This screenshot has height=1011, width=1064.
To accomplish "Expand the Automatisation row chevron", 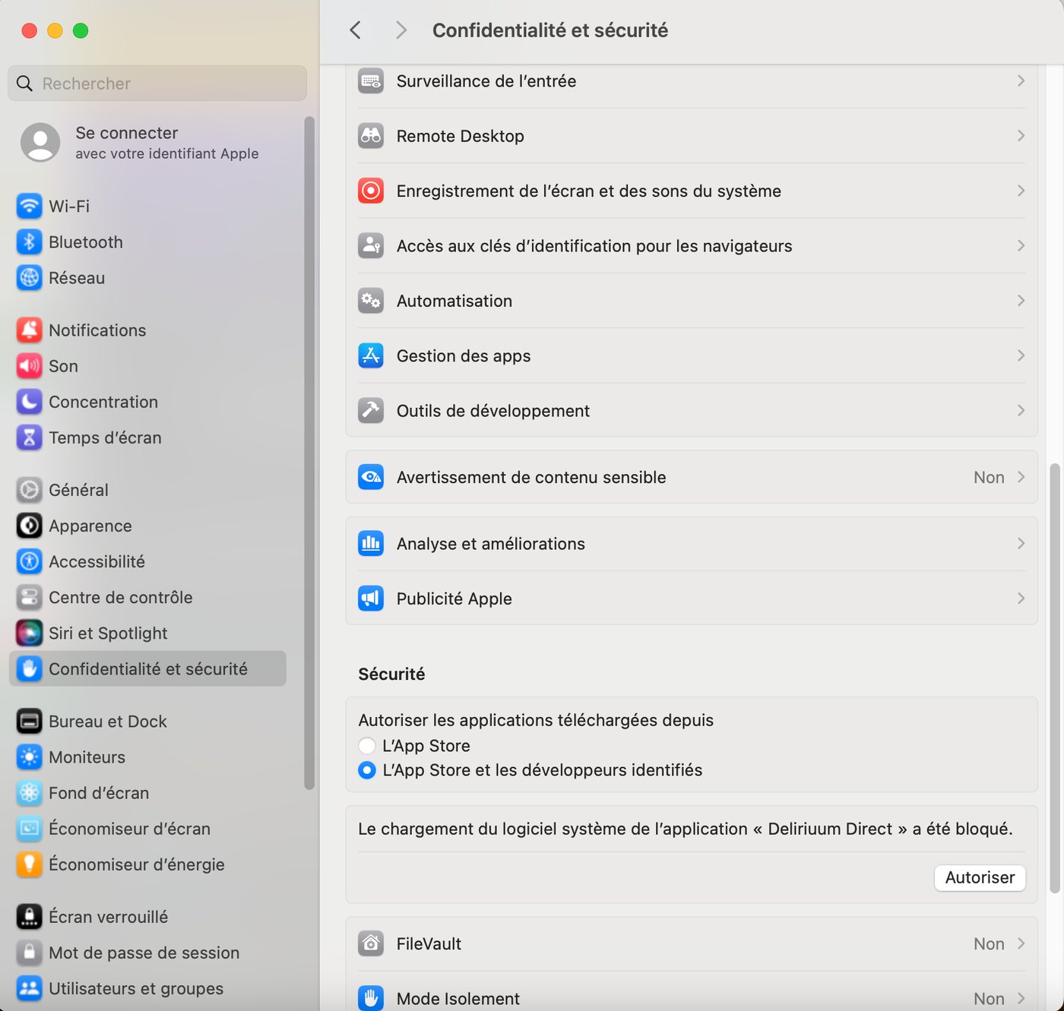I will coord(1021,300).
